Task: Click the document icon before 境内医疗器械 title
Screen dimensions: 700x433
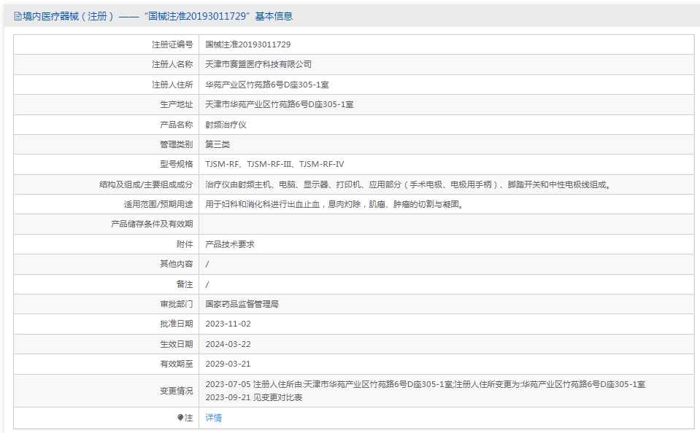Action: 18,17
